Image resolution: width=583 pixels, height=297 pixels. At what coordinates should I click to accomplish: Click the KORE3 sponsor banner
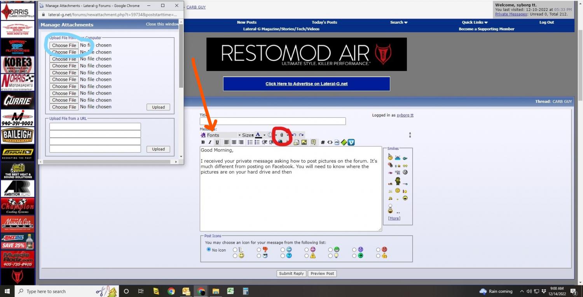click(x=17, y=65)
